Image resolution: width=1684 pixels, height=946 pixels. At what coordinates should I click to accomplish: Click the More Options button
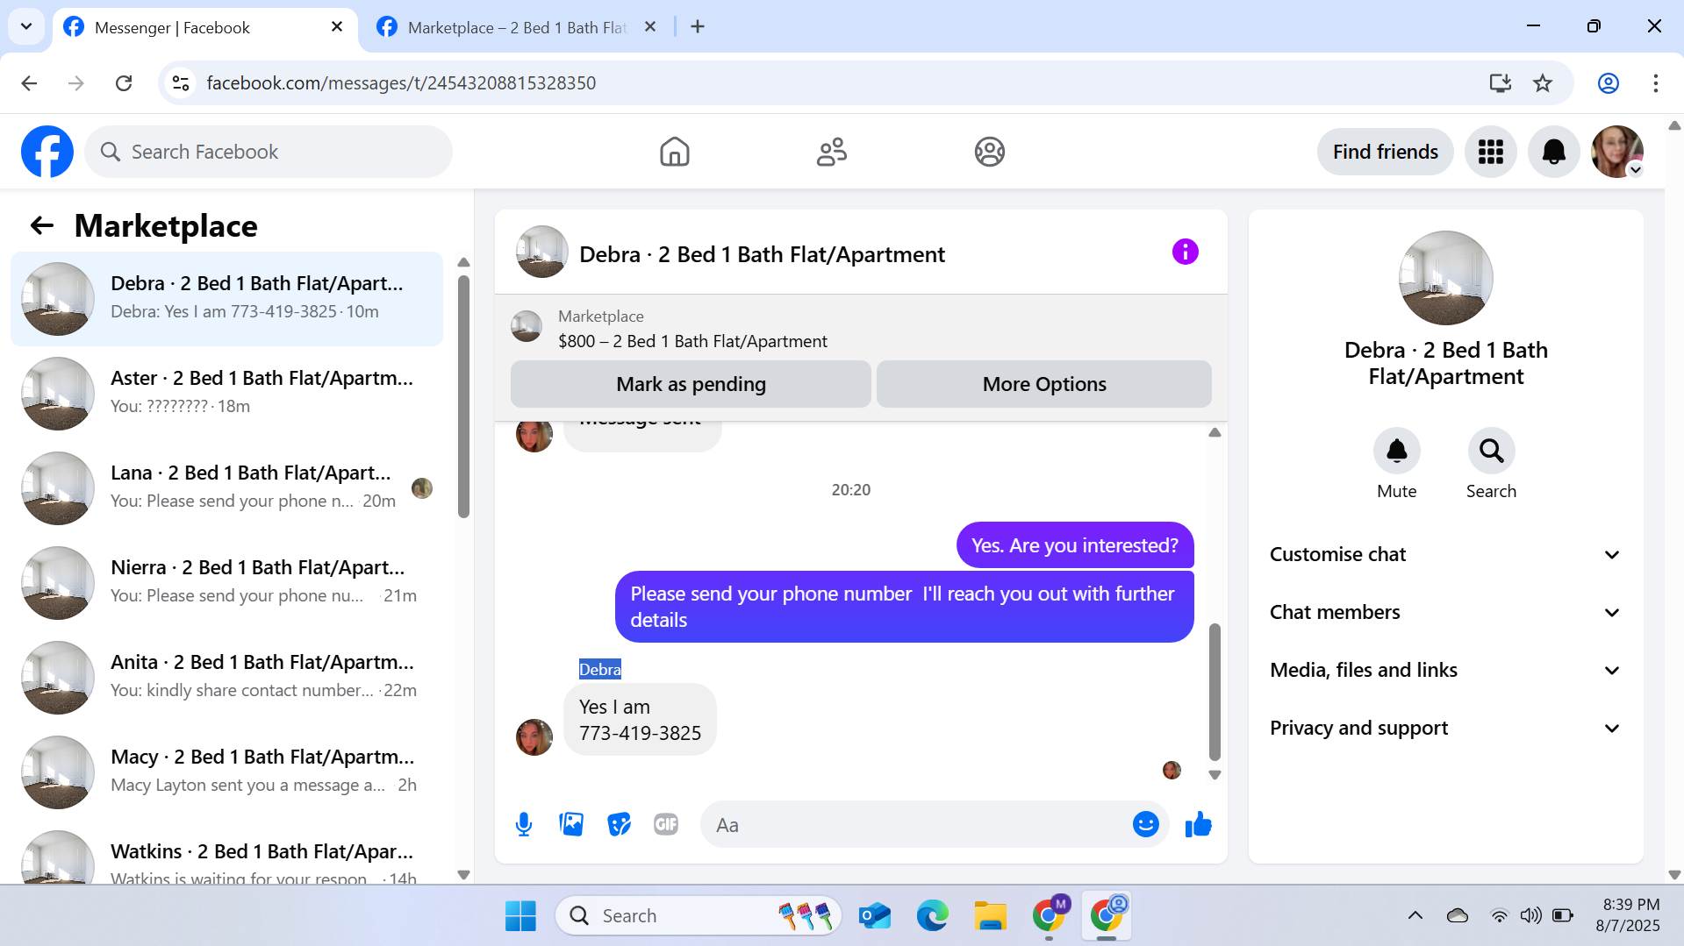click(1044, 384)
